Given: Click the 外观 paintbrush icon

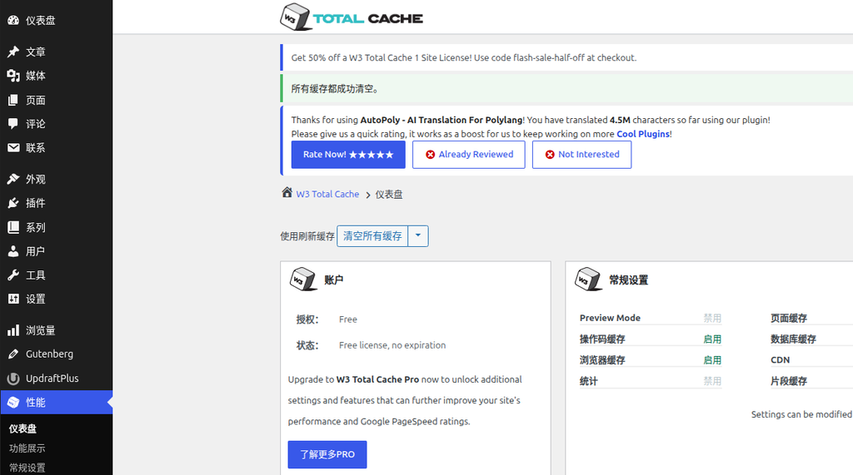Looking at the screenshot, I should click(x=13, y=179).
